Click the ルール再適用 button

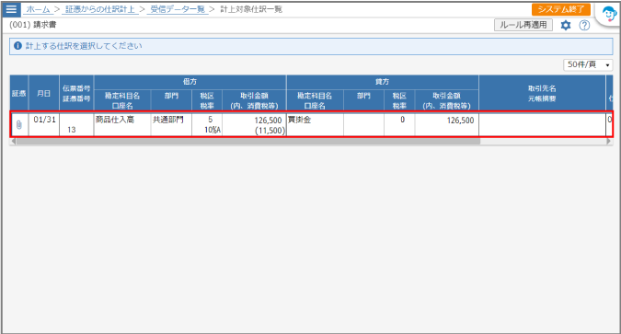point(523,25)
